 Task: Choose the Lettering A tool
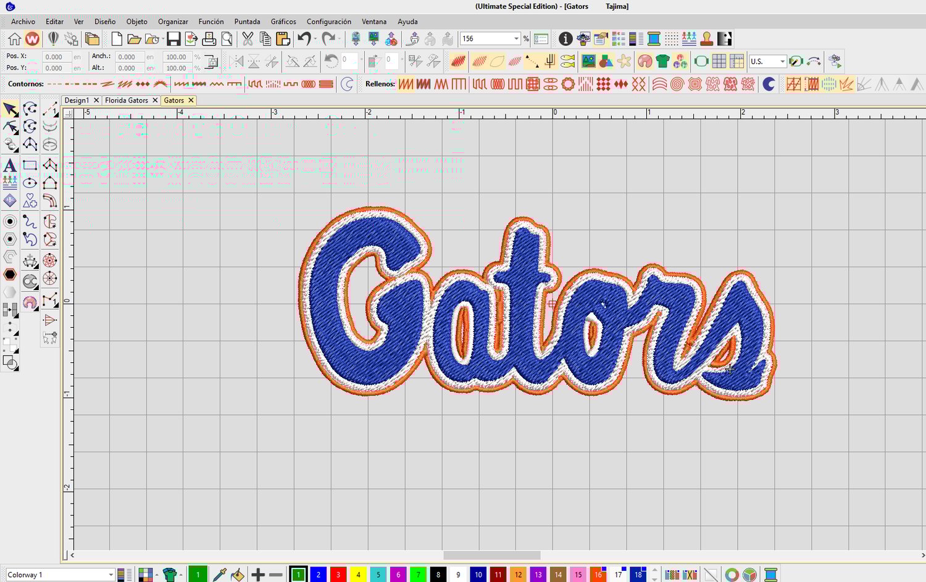point(10,165)
